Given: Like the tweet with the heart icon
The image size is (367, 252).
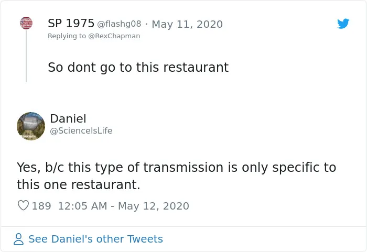Looking at the screenshot, I should 23,205.
